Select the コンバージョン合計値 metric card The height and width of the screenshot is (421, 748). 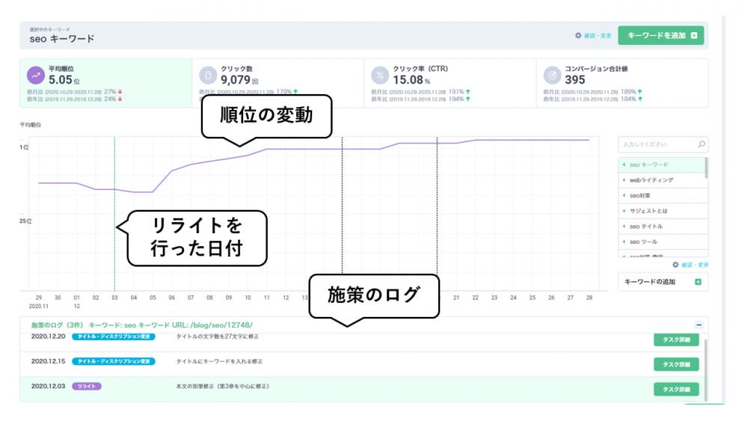pos(622,84)
